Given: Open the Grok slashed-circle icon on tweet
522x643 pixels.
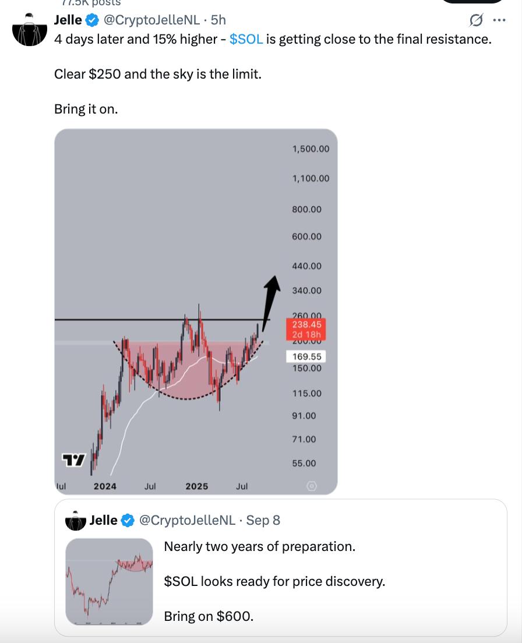Looking at the screenshot, I should [476, 20].
